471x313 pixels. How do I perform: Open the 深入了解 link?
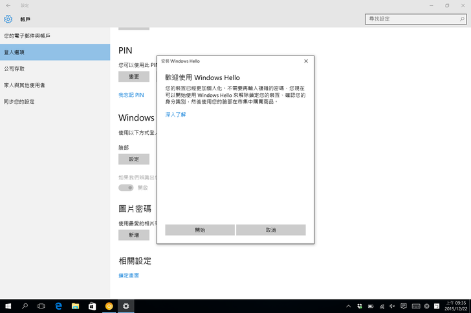[175, 114]
